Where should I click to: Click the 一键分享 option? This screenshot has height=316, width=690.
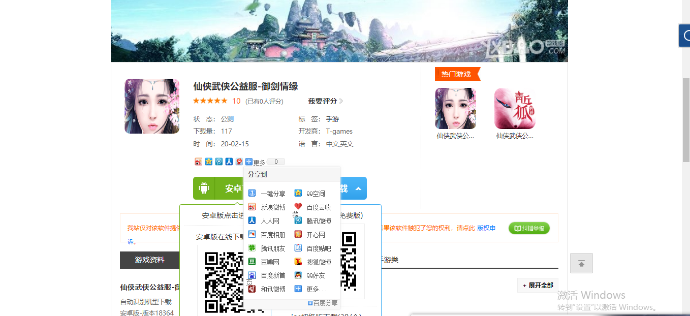272,194
